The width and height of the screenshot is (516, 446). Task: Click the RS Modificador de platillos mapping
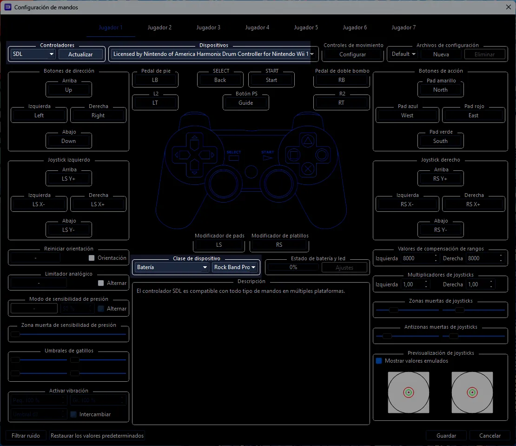click(279, 244)
